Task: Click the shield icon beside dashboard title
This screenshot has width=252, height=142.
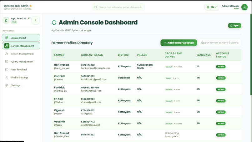Action: point(54,23)
